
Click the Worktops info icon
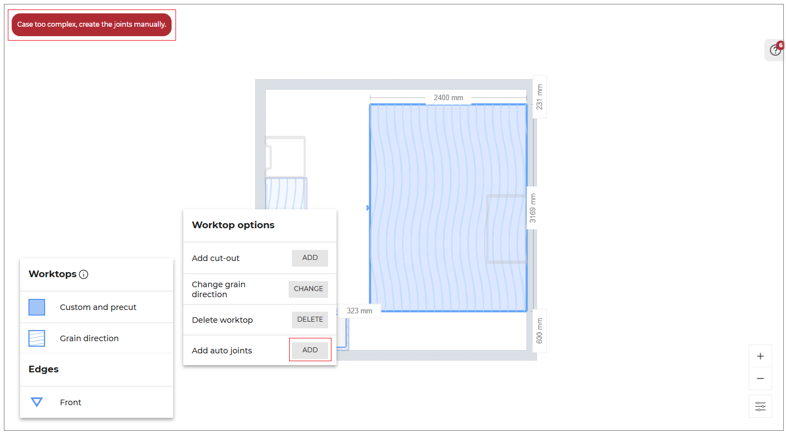pos(84,274)
